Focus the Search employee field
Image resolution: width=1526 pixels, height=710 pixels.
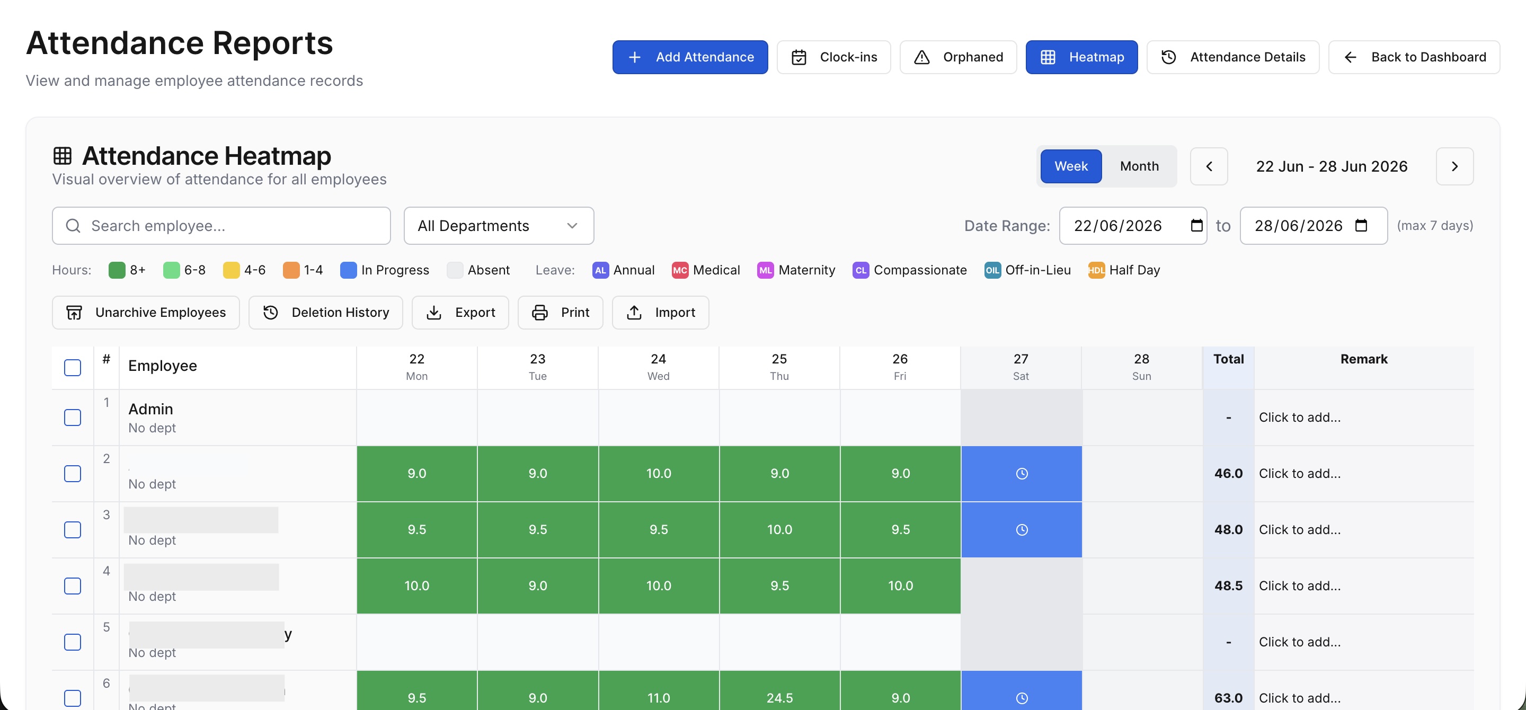click(x=221, y=226)
